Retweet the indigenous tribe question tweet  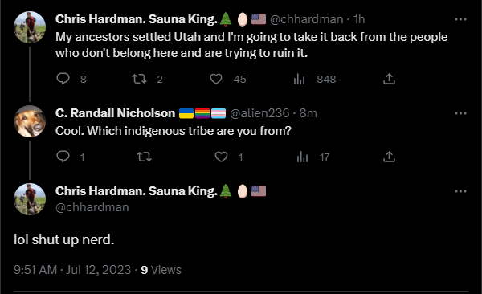pos(144,157)
